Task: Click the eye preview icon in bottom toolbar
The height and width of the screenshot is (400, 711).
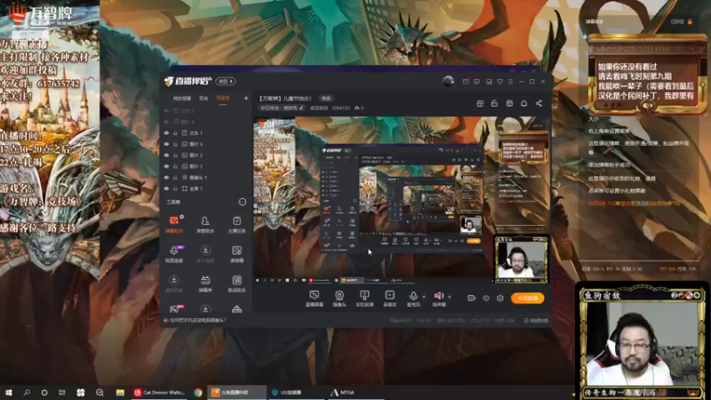Action: pos(485,298)
